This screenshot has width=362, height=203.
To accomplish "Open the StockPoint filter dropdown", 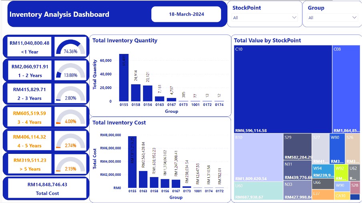I will [x=265, y=18].
